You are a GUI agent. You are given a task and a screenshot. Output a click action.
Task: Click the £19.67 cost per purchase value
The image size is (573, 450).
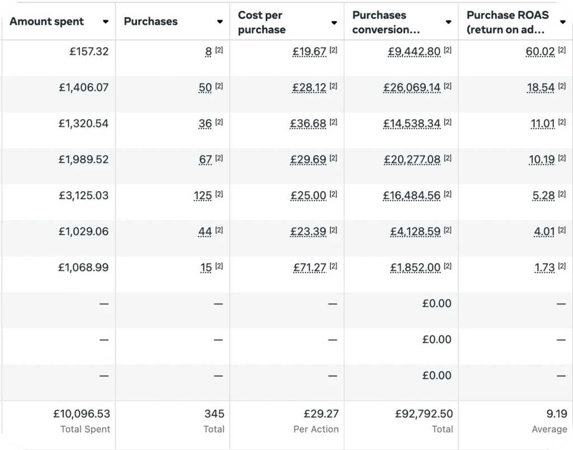point(309,52)
